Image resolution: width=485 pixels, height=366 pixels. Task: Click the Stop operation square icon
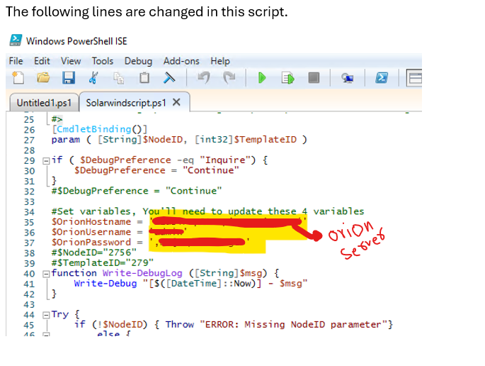314,78
